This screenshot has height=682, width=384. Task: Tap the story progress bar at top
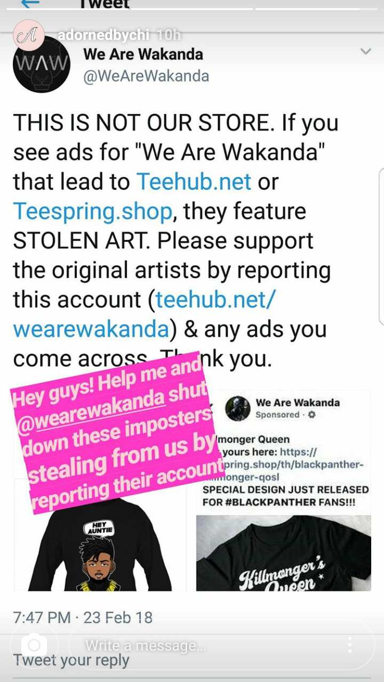tap(192, 9)
